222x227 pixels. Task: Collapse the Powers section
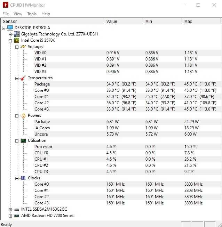click(x=17, y=116)
